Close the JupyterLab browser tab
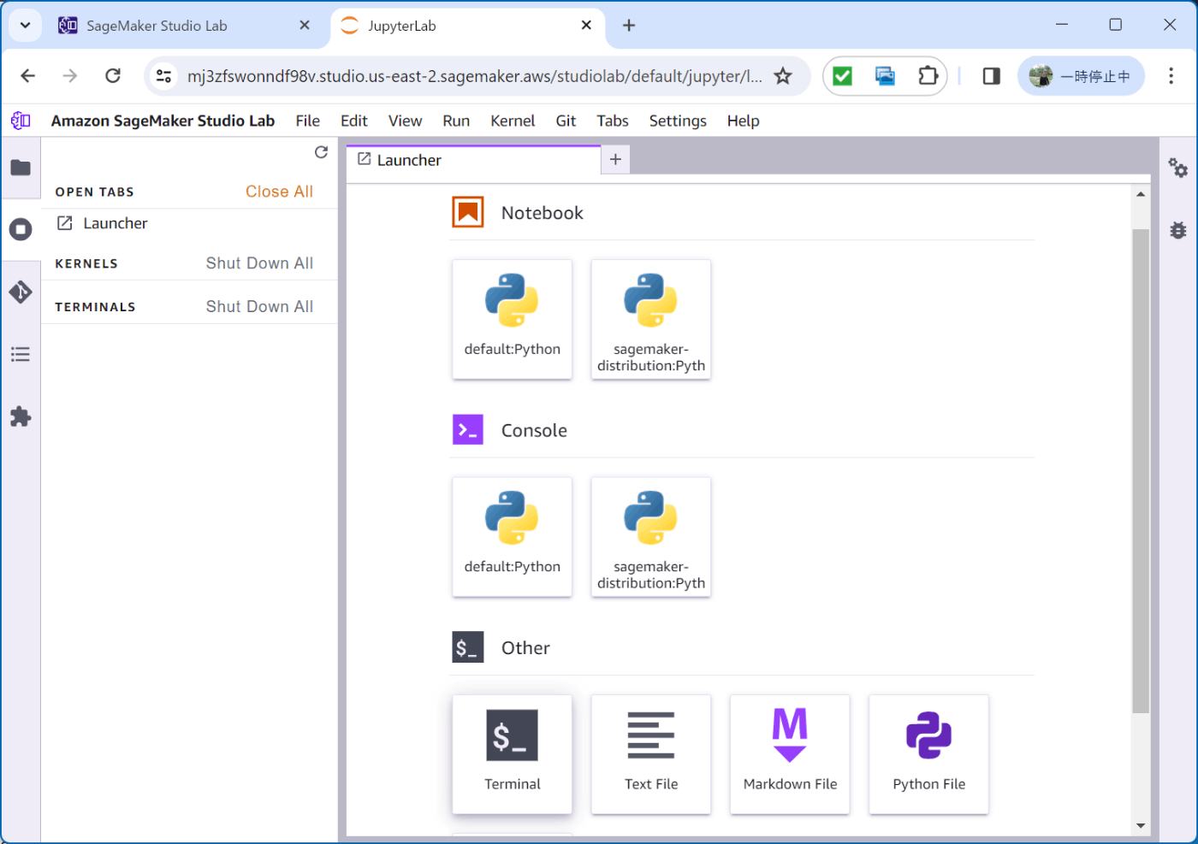The width and height of the screenshot is (1198, 844). click(586, 26)
